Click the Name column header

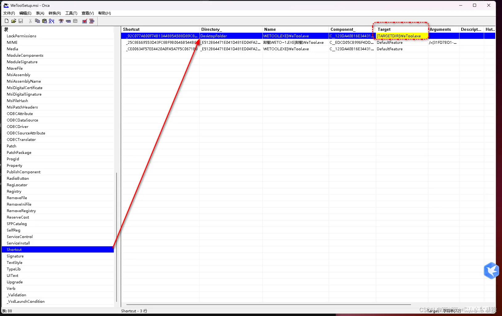click(295, 29)
